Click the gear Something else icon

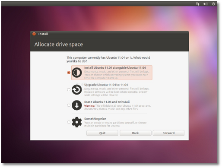[x=77, y=122]
